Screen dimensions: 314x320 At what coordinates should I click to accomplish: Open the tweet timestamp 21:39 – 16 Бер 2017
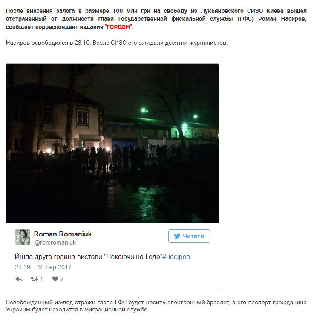[43, 267]
